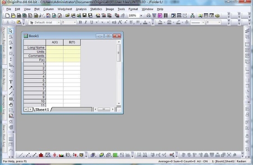Select the Sheet1 tab
This screenshot has height=165, width=253.
point(42,110)
